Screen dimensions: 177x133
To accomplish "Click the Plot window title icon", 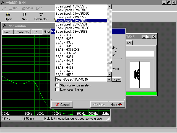I will (x=4, y=26).
